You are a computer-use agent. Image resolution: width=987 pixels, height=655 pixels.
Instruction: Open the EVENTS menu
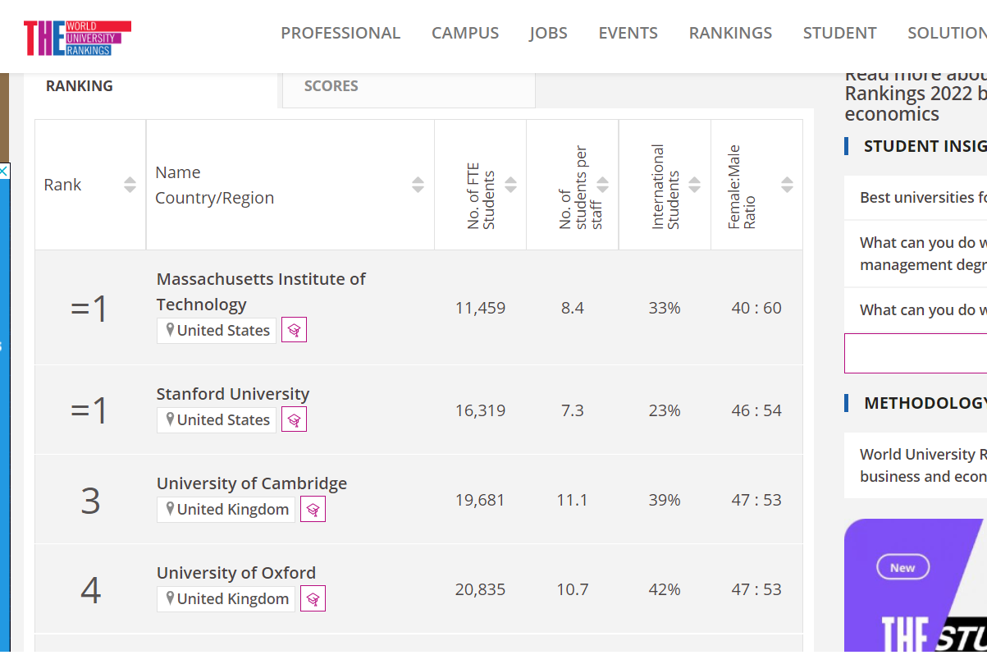click(628, 33)
